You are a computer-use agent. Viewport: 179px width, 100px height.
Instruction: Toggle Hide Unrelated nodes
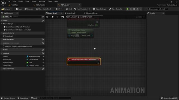(x=81, y=9)
